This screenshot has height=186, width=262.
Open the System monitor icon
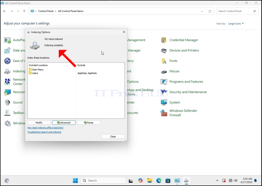click(164, 102)
